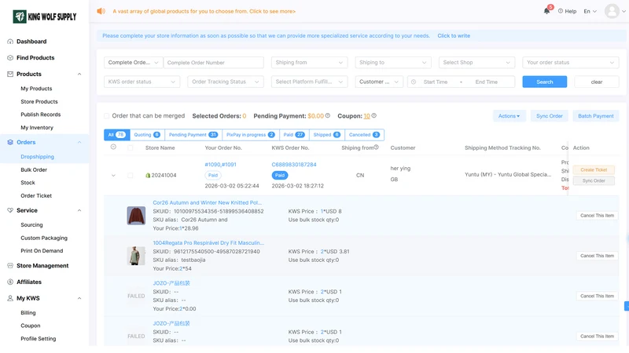Screen dimensions: 629x353
Task: Click the Create Ticket button
Action: tap(594, 169)
